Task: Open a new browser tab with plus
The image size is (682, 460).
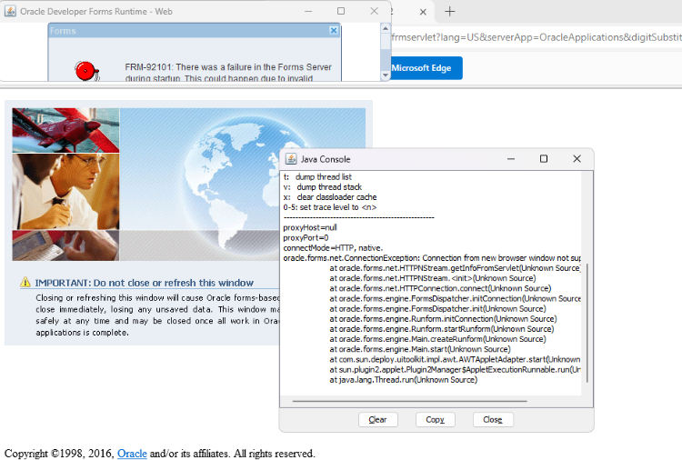Action: click(449, 12)
